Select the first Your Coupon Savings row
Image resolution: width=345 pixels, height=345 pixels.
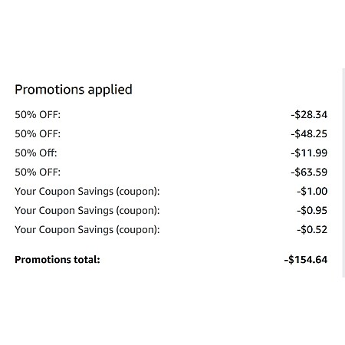(x=171, y=192)
